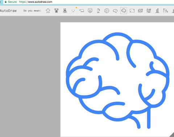Image resolution: width=174 pixels, height=137 pixels.
Task: Select the folded map suggestion
Action: pyautogui.click(x=140, y=11)
